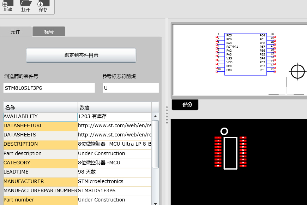The width and height of the screenshot is (307, 205).
Task: Select the DESCRIPTION row name
Action: click(x=41, y=145)
